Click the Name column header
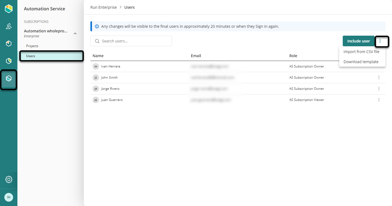Viewport: 392px width, 206px height. click(98, 56)
